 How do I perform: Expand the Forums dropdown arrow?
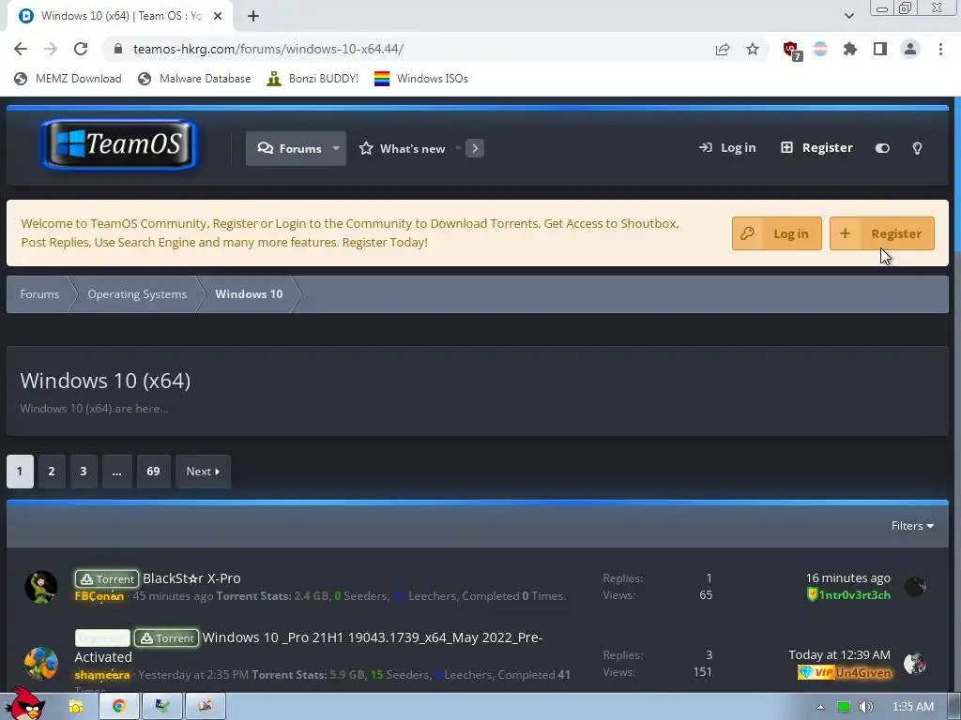336,148
